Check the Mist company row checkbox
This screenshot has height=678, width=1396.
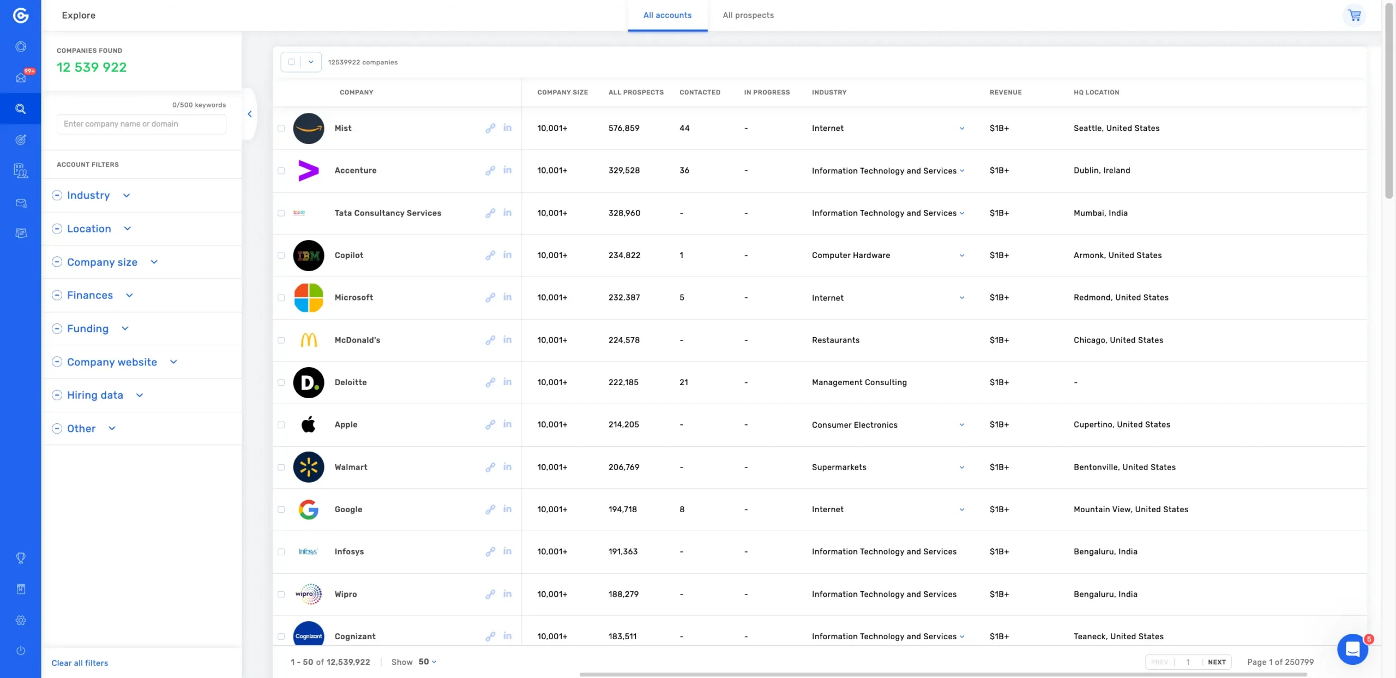(281, 128)
